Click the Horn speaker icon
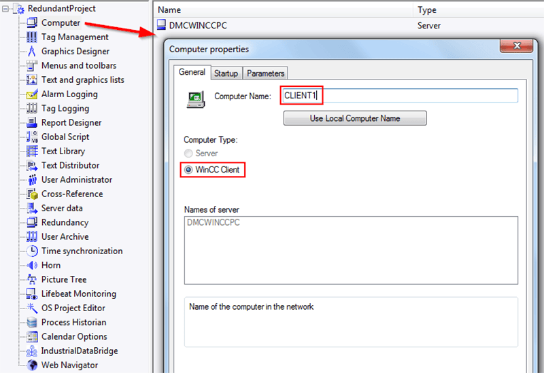 [x=32, y=265]
